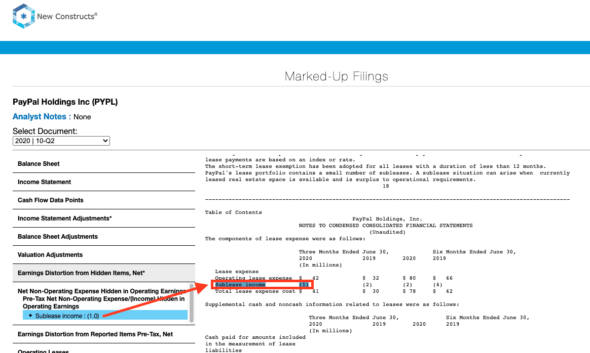This screenshot has width=590, height=353.
Task: Click the Select Document: label
Action: click(45, 131)
